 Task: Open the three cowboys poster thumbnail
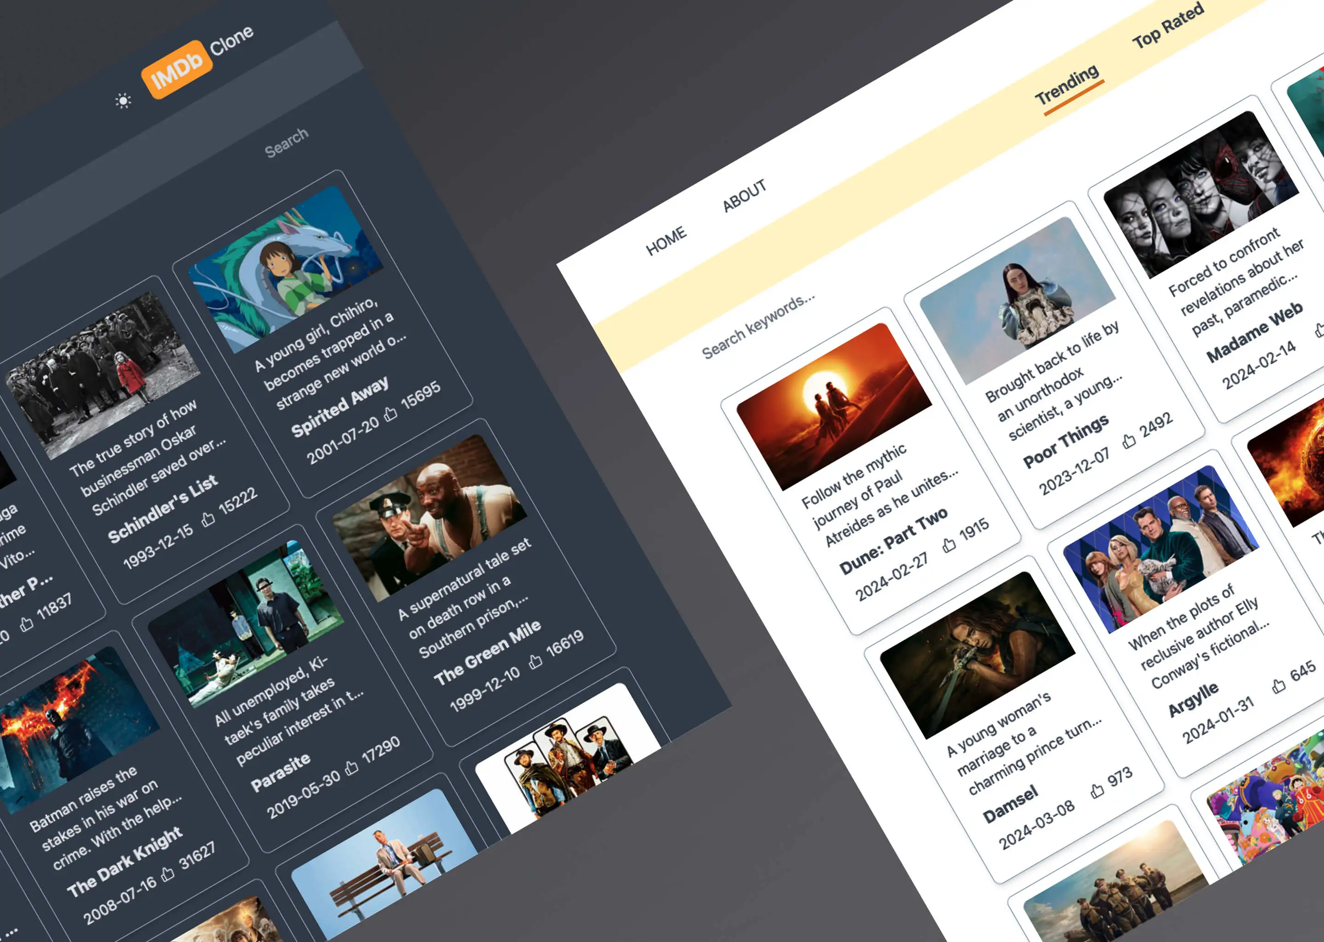point(568,758)
